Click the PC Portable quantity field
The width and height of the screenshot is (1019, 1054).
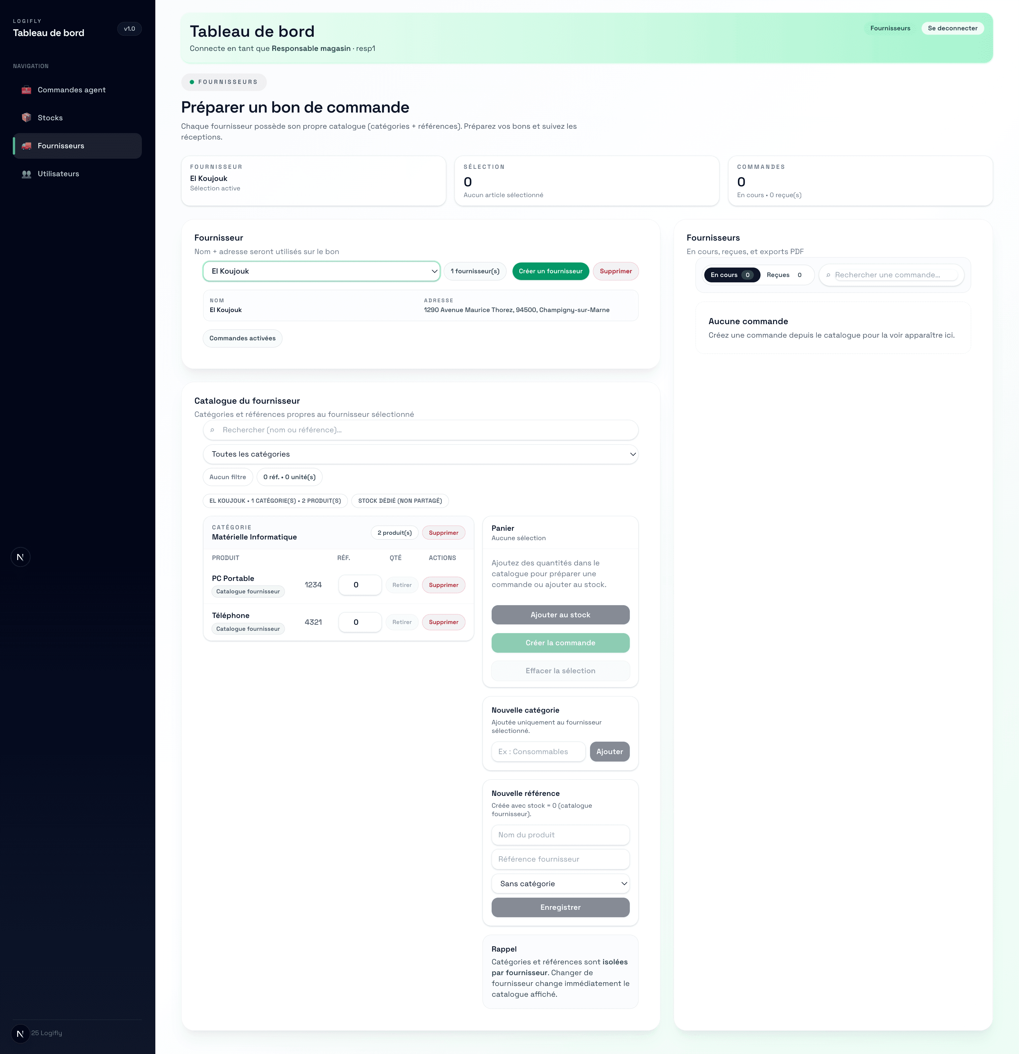point(360,585)
